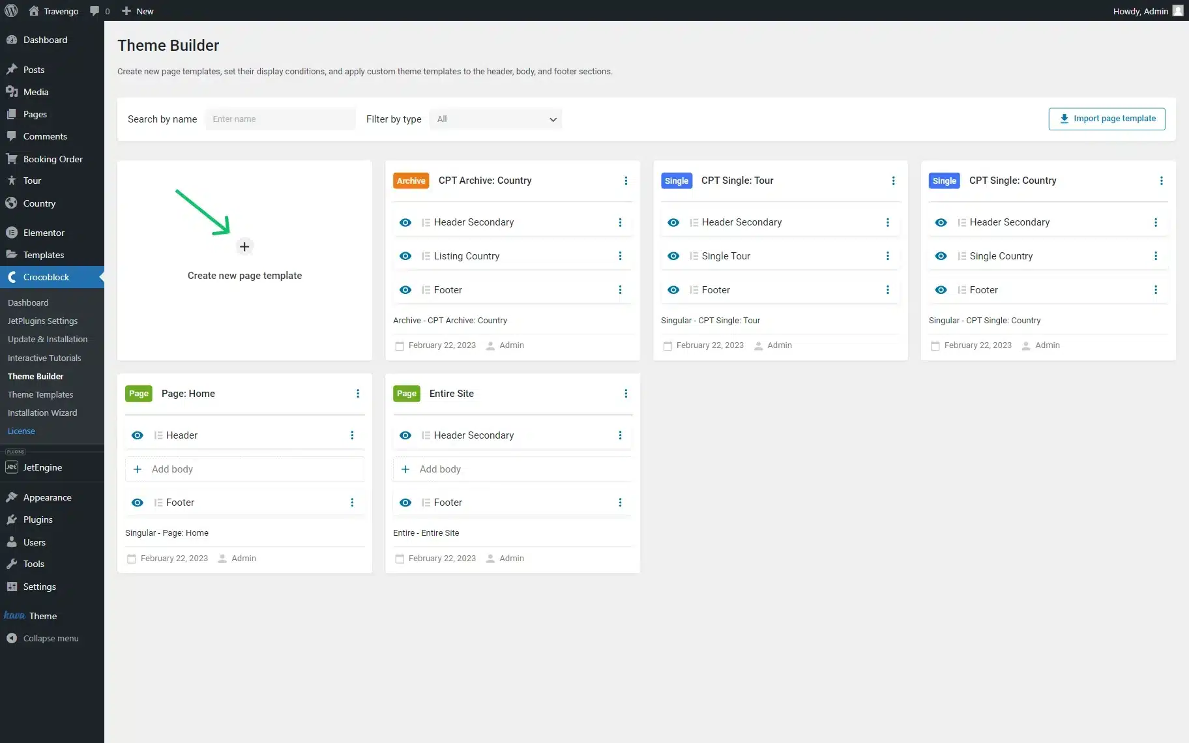Toggle visibility of Listing Country body
The image size is (1189, 743).
[405, 256]
